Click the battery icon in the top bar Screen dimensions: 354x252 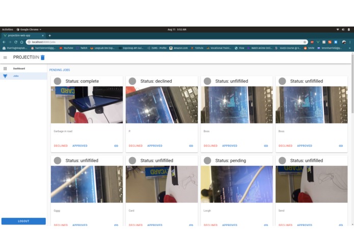click(349, 30)
